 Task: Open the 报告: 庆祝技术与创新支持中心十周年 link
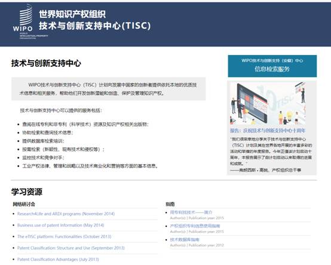[268, 131]
